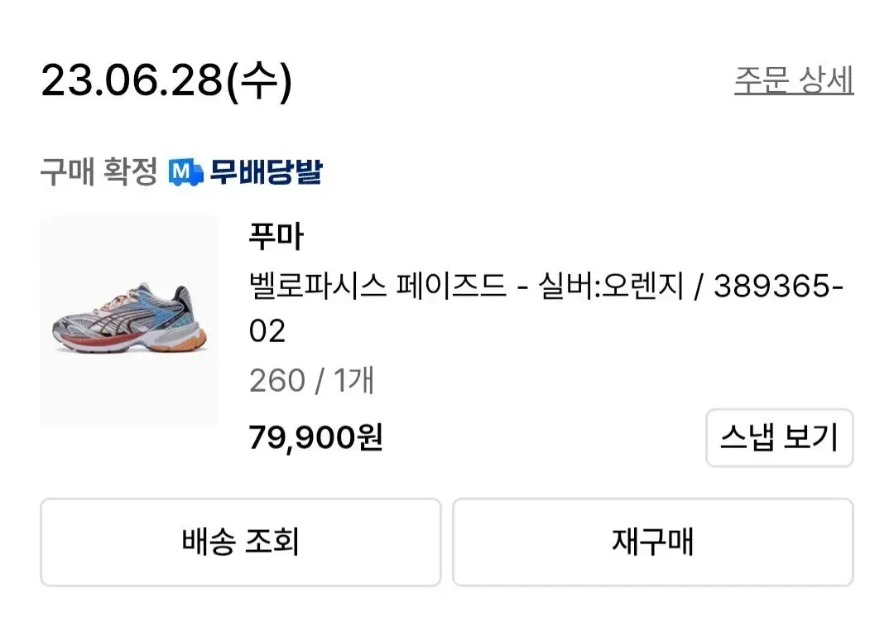Tap the Puma sneaker product thumbnail
Screen dimensions: 894x632
coord(129,321)
